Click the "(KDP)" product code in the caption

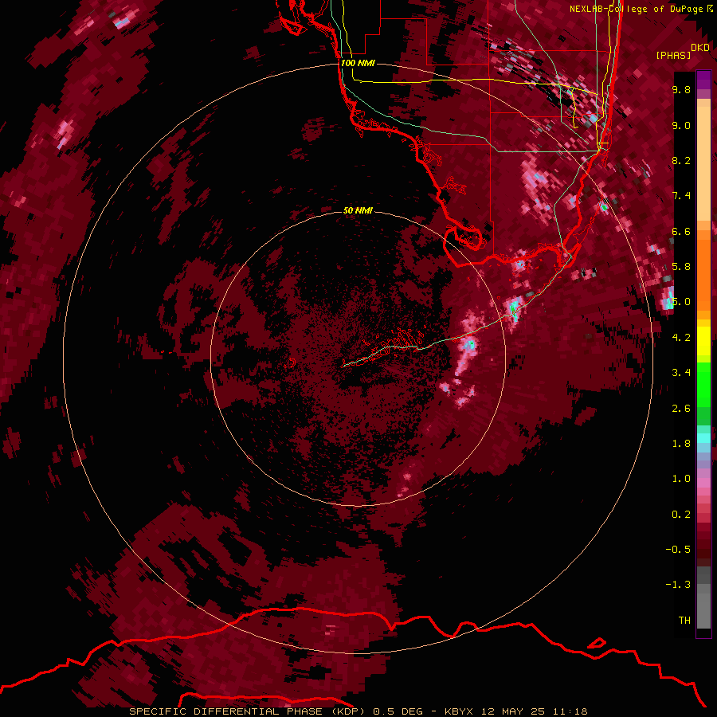coord(348,711)
